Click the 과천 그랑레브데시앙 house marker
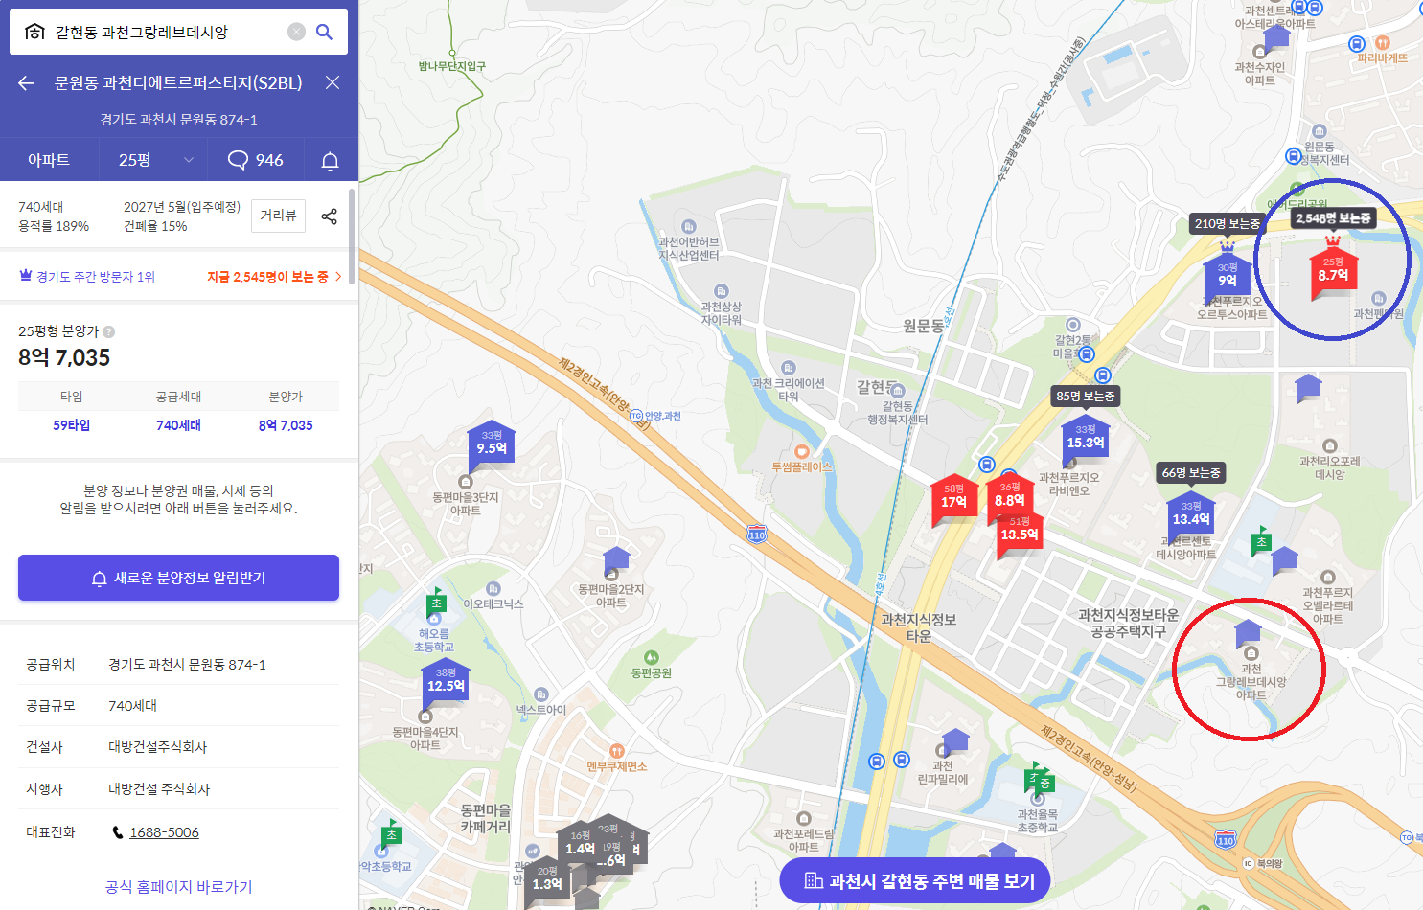 coord(1248,633)
